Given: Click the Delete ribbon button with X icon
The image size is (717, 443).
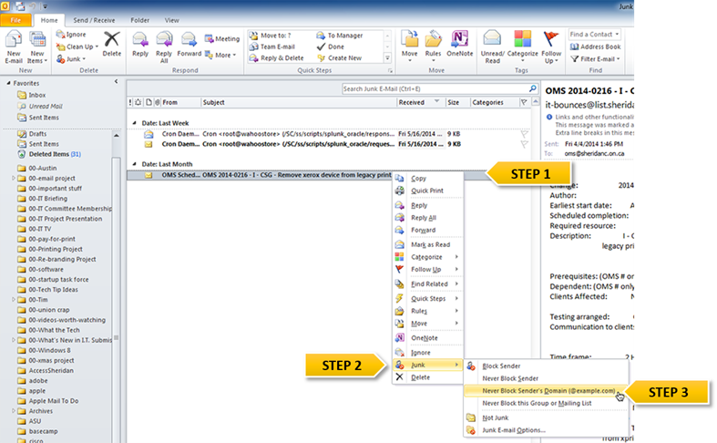Looking at the screenshot, I should tap(111, 45).
